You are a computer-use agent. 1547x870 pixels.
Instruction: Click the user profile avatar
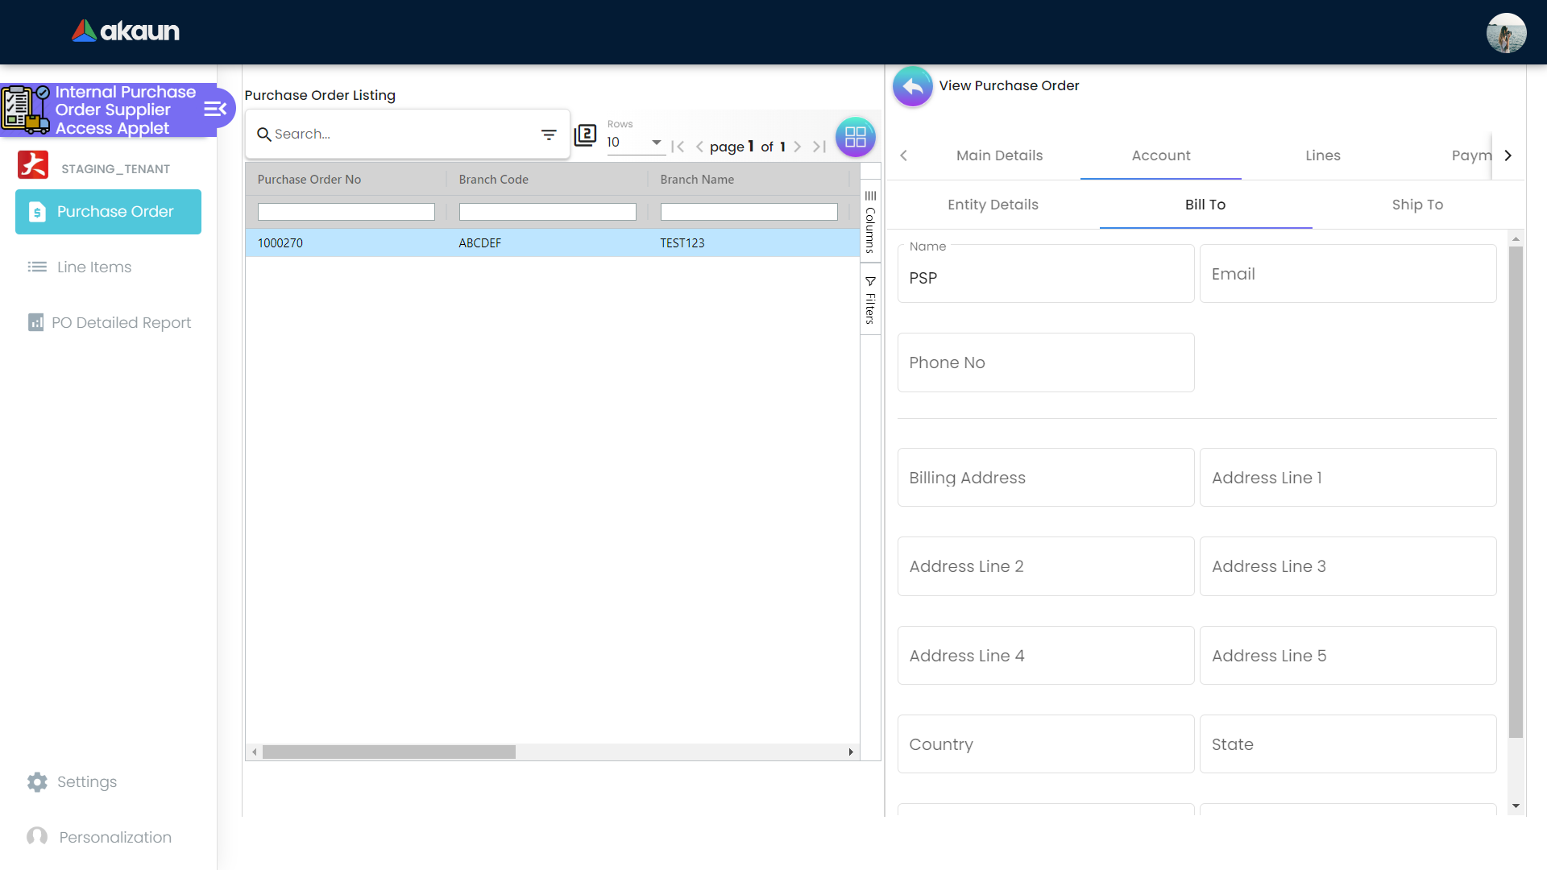click(1505, 33)
